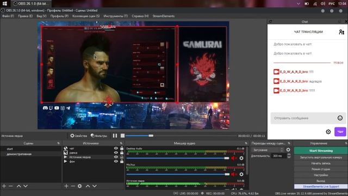348x196 pixels.
Task: Remove selected scene with minus icon
Action: 11,186
